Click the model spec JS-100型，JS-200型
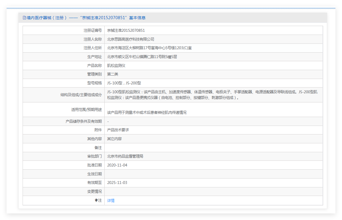The width and height of the screenshot is (342, 220). point(124,83)
